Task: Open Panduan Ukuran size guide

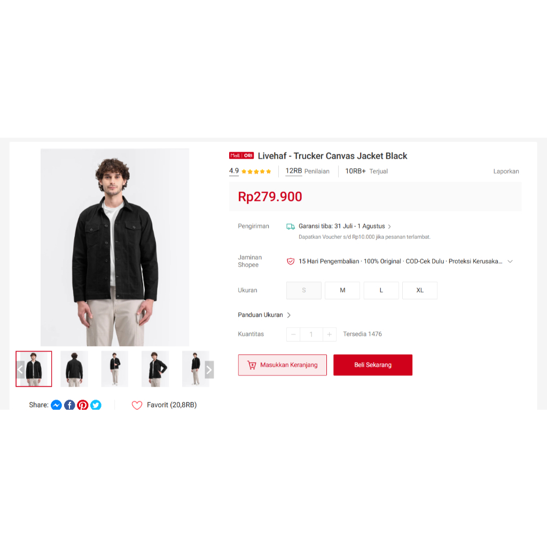Action: tap(264, 315)
